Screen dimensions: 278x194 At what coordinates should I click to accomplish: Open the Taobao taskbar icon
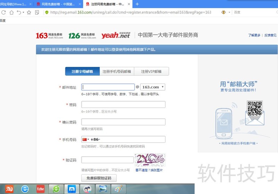[x=9, y=189]
